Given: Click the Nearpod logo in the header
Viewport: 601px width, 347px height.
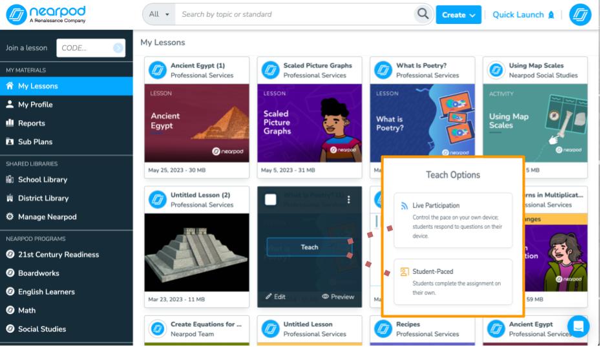Looking at the screenshot, I should [46, 15].
